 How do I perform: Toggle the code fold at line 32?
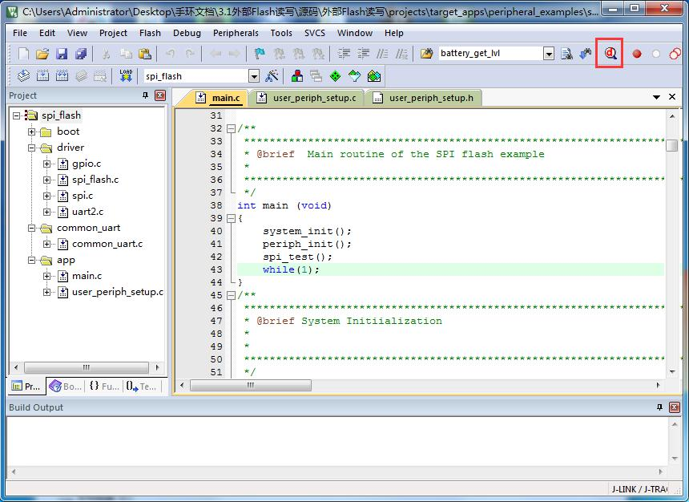click(x=231, y=129)
